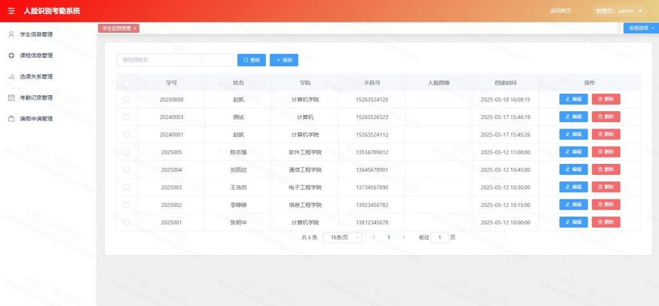Tick the checkbox for 刘雨欣's row
The height and width of the screenshot is (306, 659).
pyautogui.click(x=127, y=170)
